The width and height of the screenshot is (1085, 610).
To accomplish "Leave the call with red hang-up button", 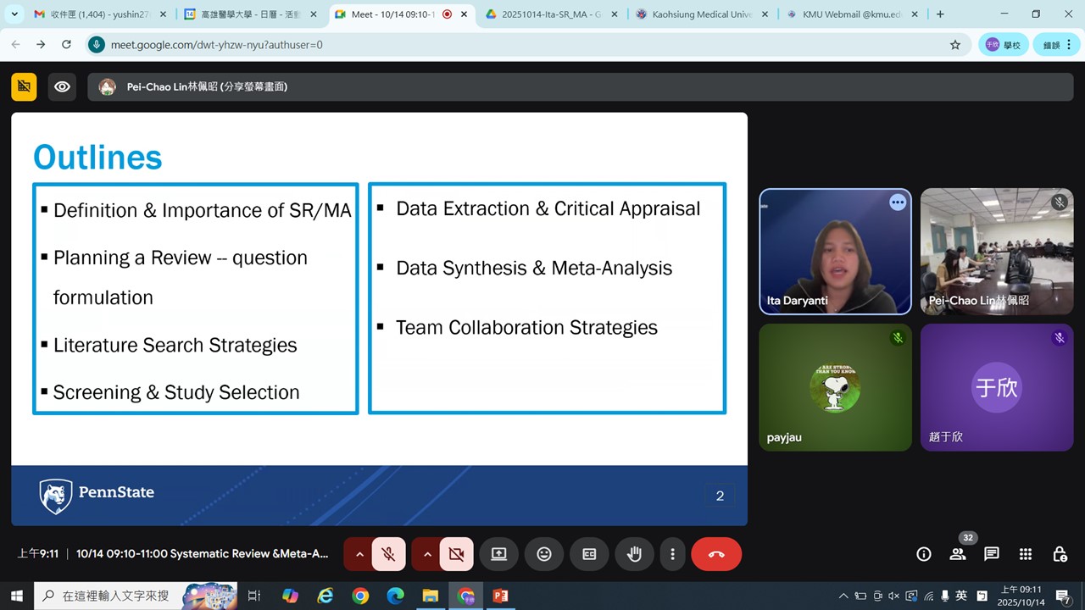I will [716, 554].
